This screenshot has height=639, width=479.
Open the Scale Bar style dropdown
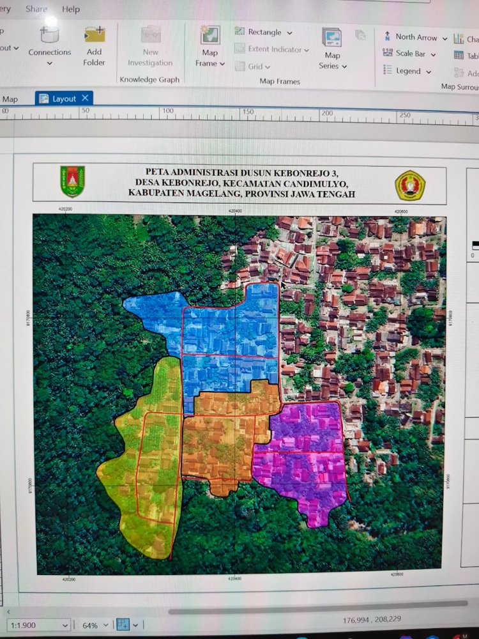click(434, 54)
